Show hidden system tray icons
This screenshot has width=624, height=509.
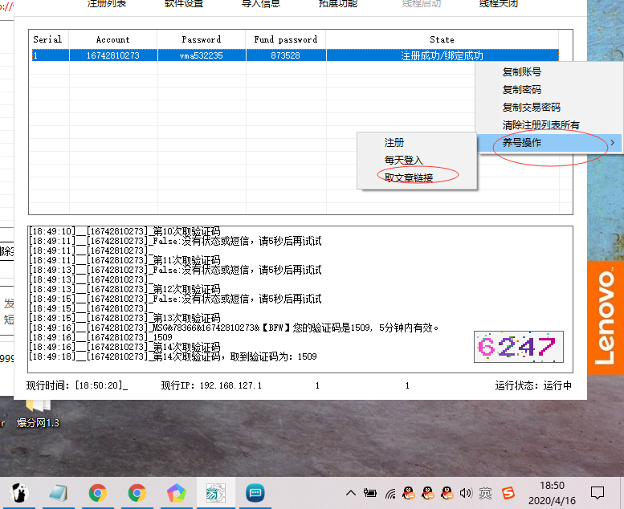click(351, 492)
